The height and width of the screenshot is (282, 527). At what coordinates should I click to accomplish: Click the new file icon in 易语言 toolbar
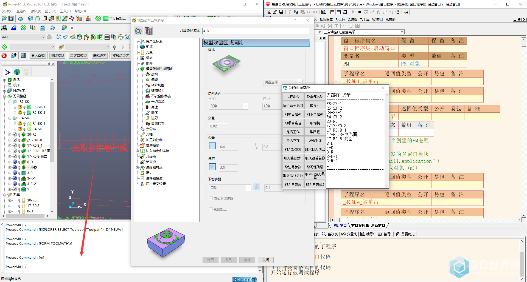point(269,12)
